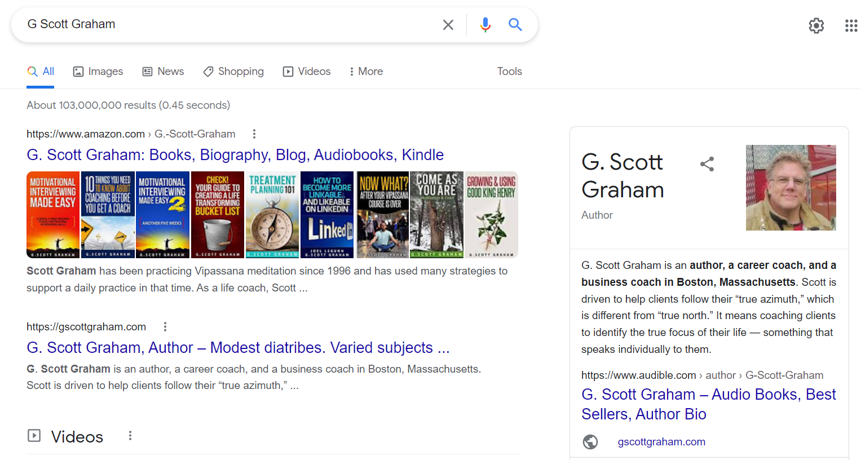Open the G. Scott Graham Amazon books link

point(235,155)
